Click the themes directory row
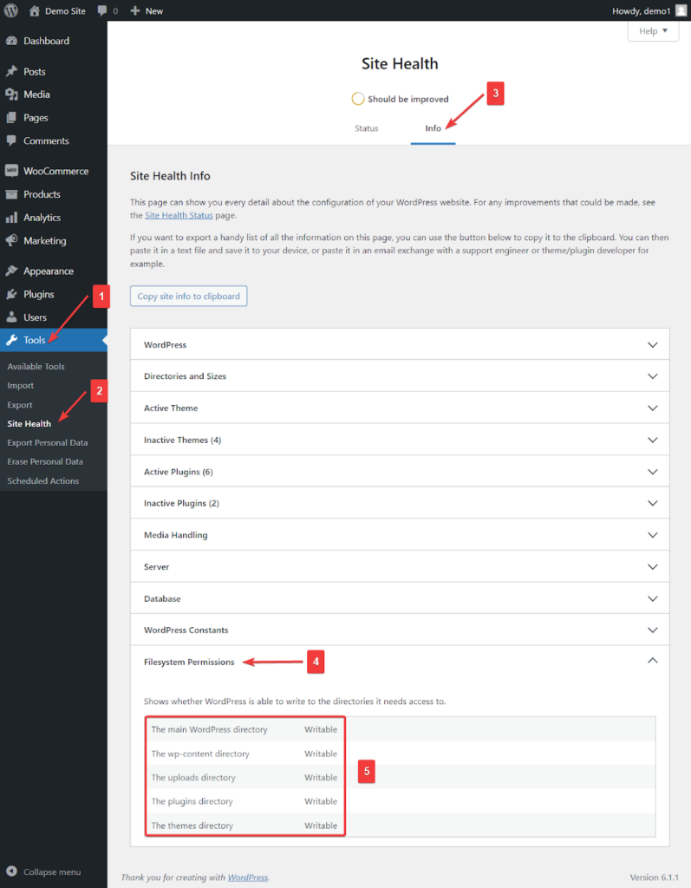Screen dimensions: 691x888 click(400, 826)
